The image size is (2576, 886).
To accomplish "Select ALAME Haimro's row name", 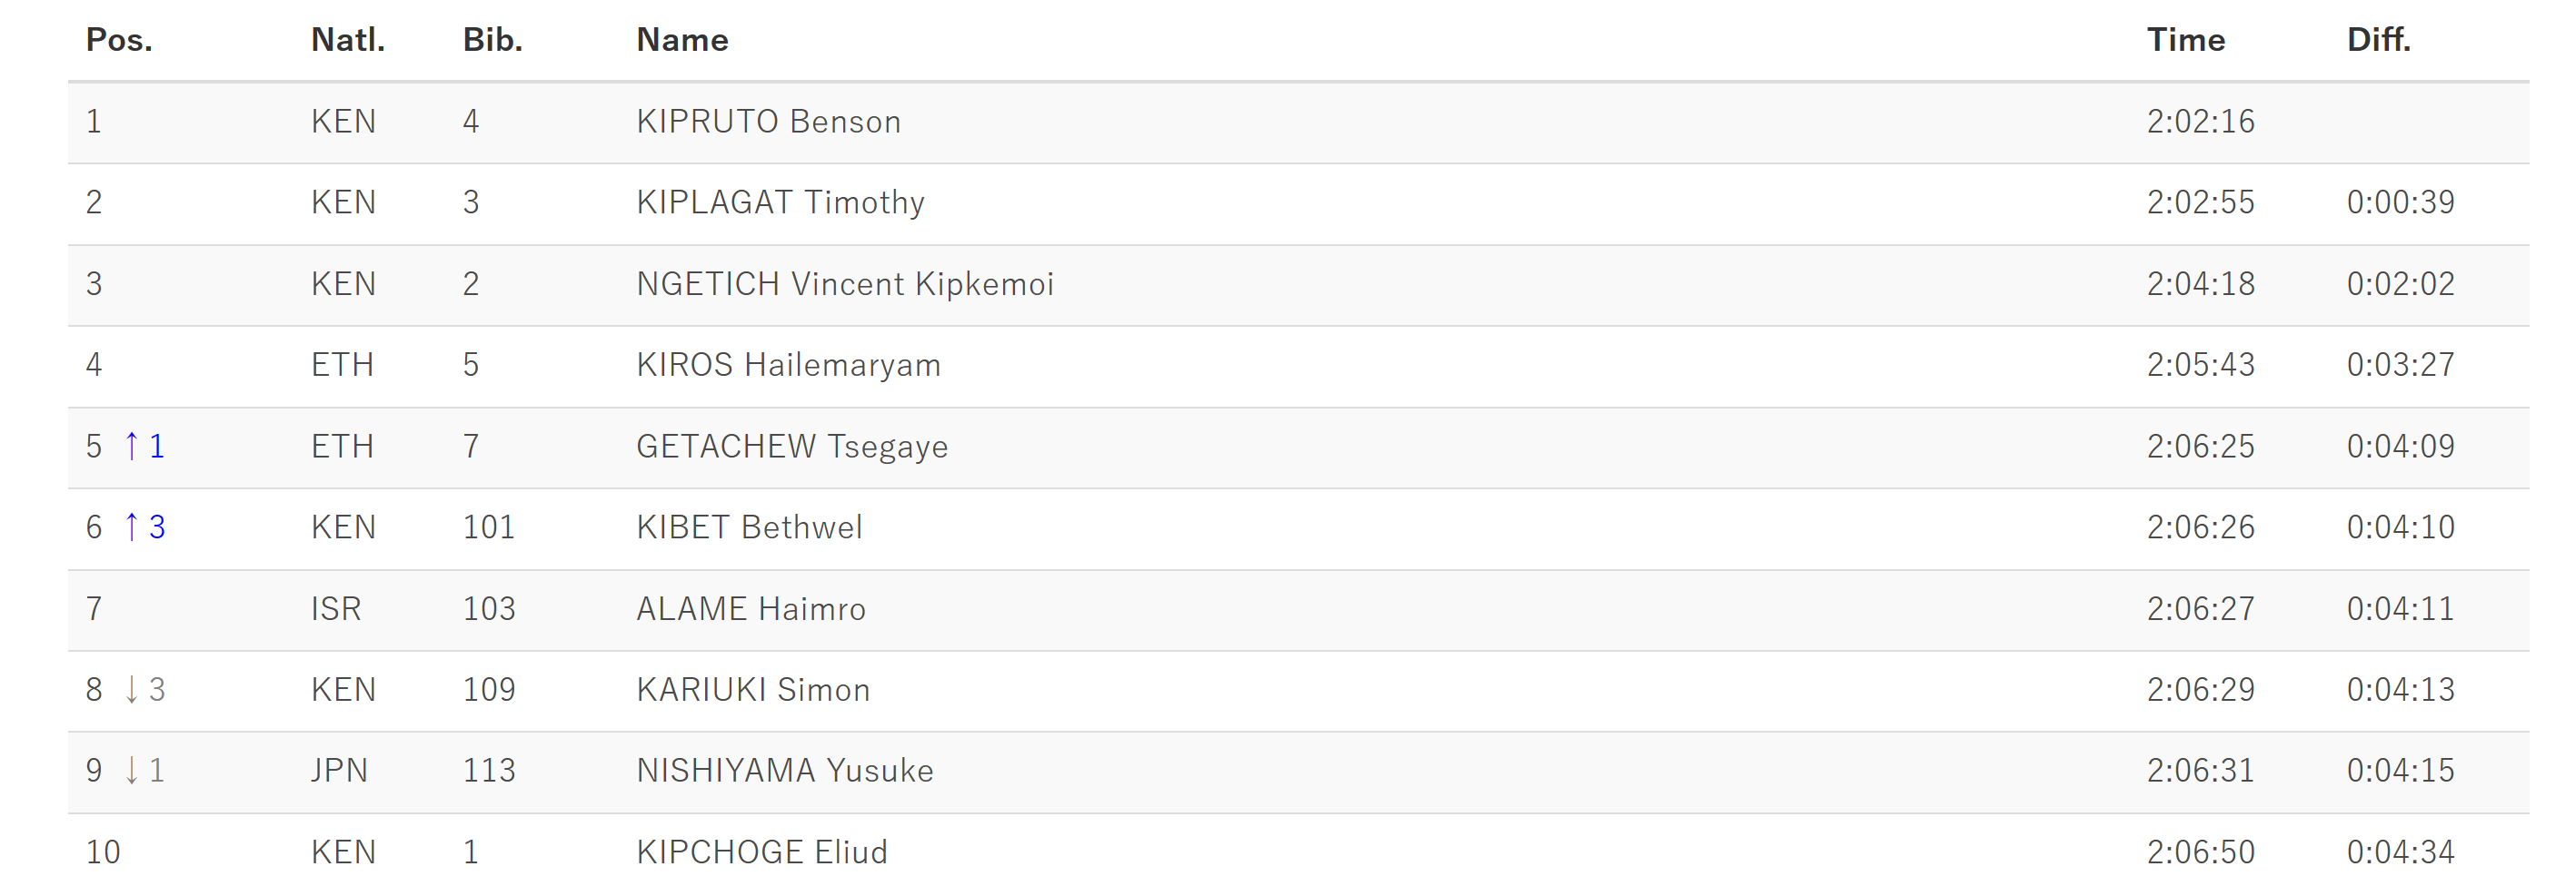I will click(751, 609).
